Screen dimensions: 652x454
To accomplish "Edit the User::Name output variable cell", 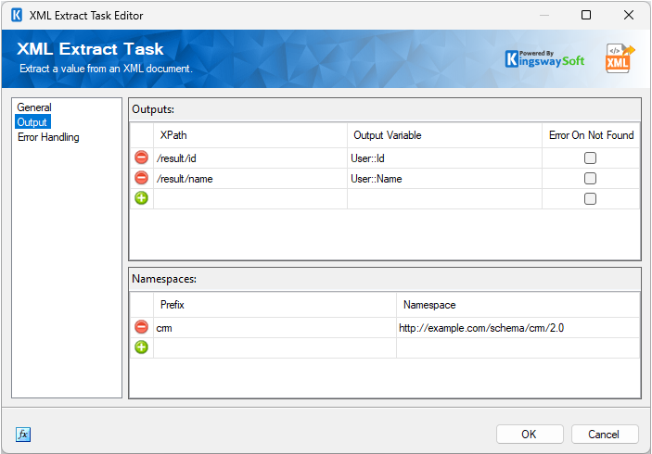I will (x=443, y=179).
